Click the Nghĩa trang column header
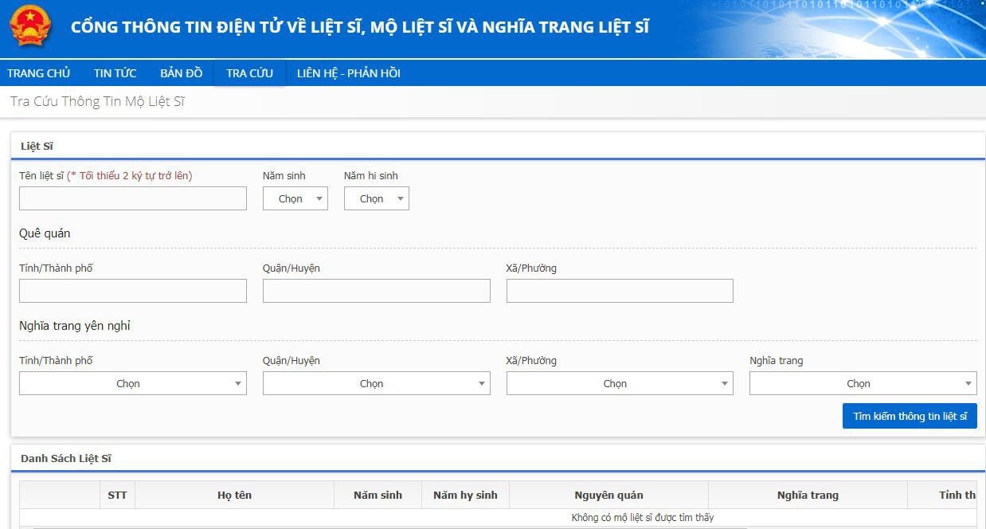The height and width of the screenshot is (529, 986). tap(808, 495)
